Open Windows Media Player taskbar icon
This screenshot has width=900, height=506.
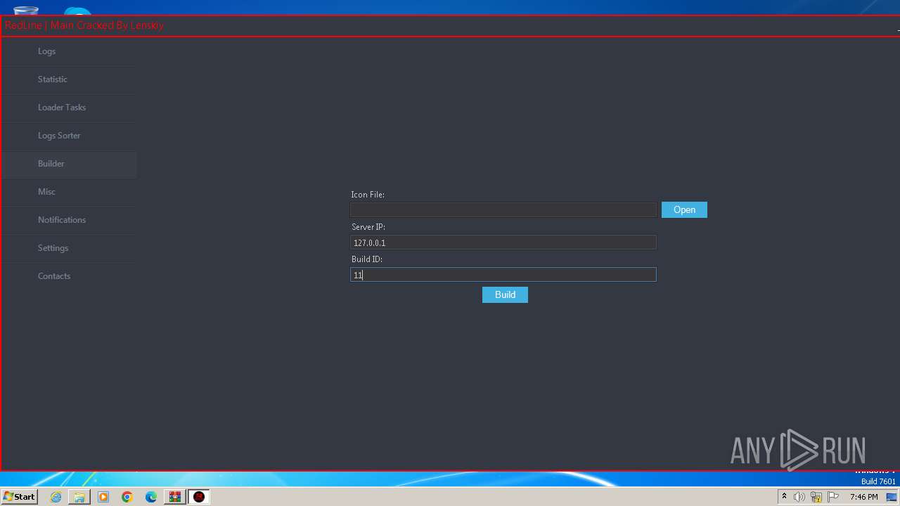tap(103, 497)
